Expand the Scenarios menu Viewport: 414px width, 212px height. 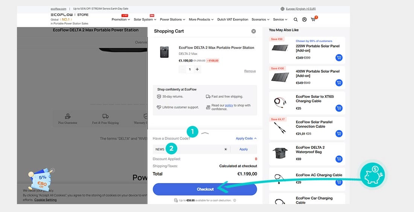pyautogui.click(x=260, y=20)
